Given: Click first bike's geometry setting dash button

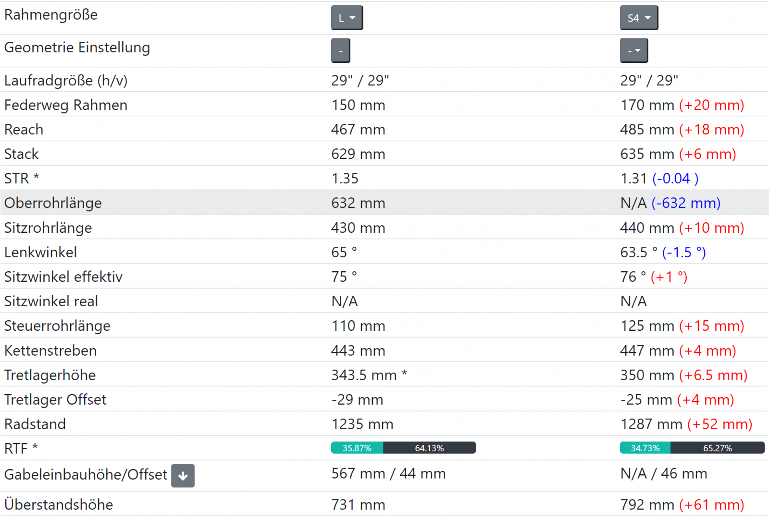Looking at the screenshot, I should (x=340, y=51).
